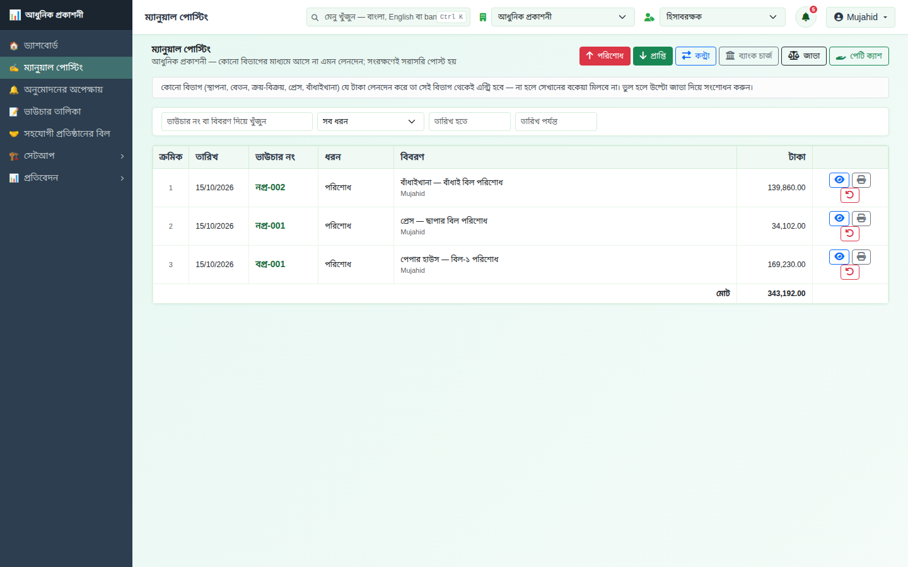908x567 pixels.
Task: Focus the voucher number search field
Action: click(x=237, y=122)
